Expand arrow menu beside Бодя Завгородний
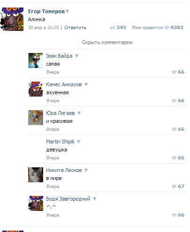This screenshot has height=232, width=190. (94, 199)
